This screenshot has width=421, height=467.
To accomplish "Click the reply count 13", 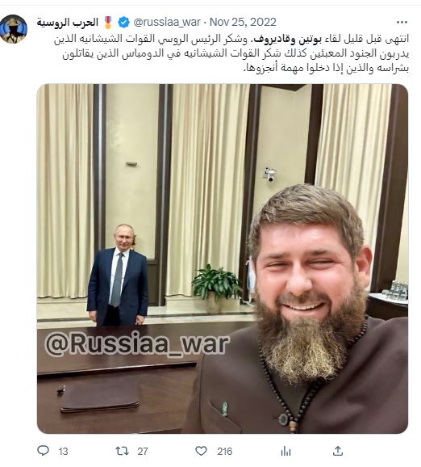I will tap(63, 452).
